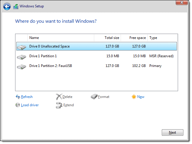Click the Extend drives icon
This screenshot has height=144, width=192.
[x=59, y=105]
